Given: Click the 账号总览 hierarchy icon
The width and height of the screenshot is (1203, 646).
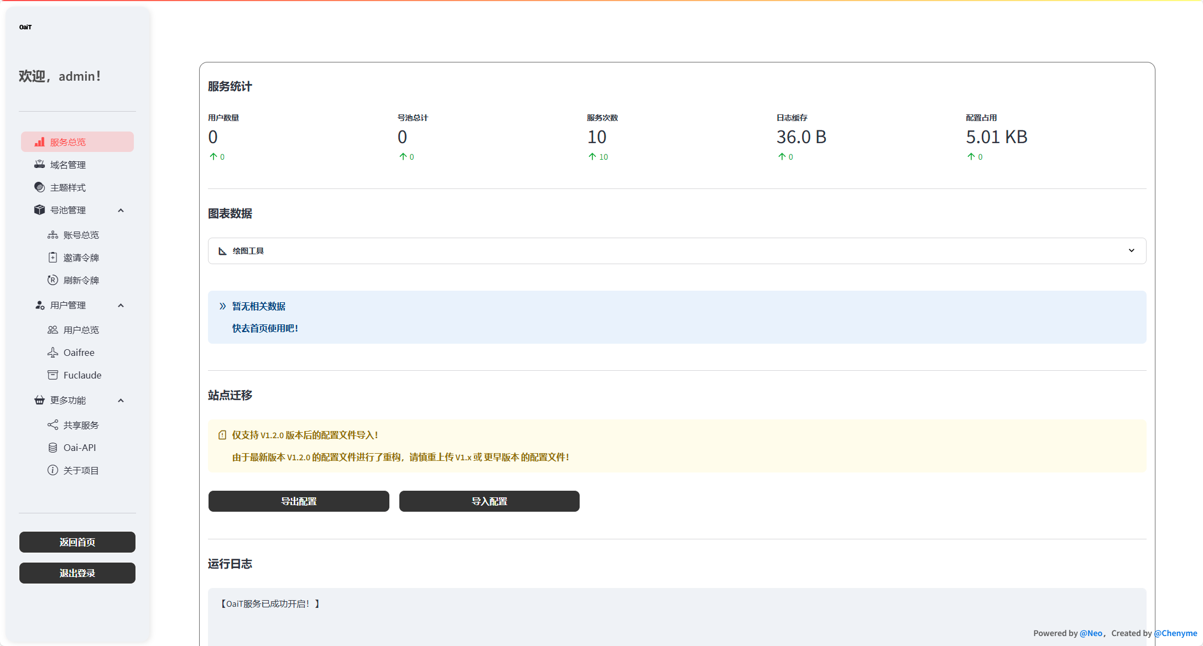Looking at the screenshot, I should click(x=53, y=235).
